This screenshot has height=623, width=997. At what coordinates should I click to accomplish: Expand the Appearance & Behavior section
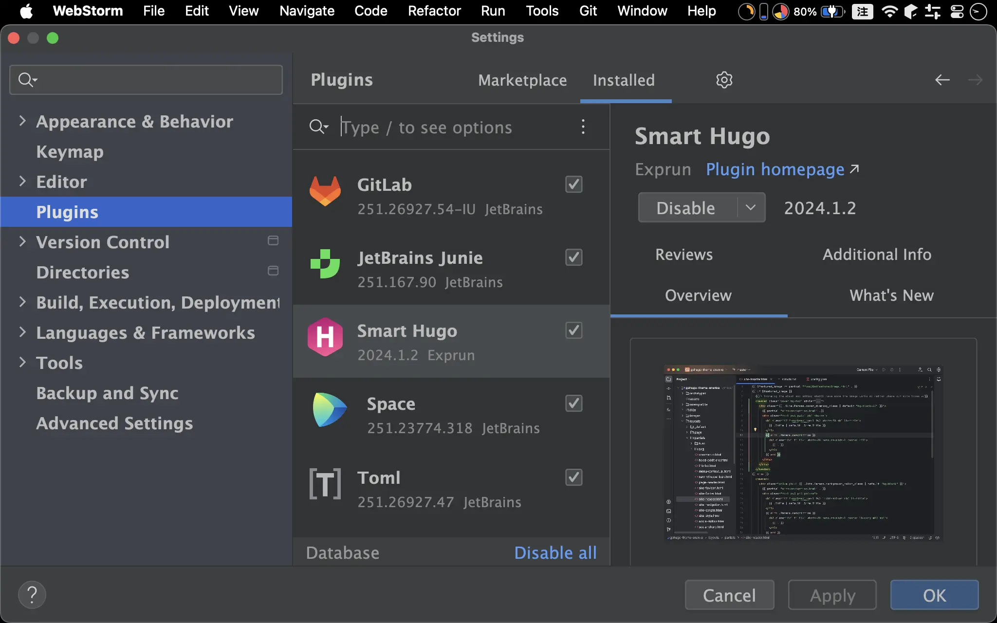pos(22,121)
